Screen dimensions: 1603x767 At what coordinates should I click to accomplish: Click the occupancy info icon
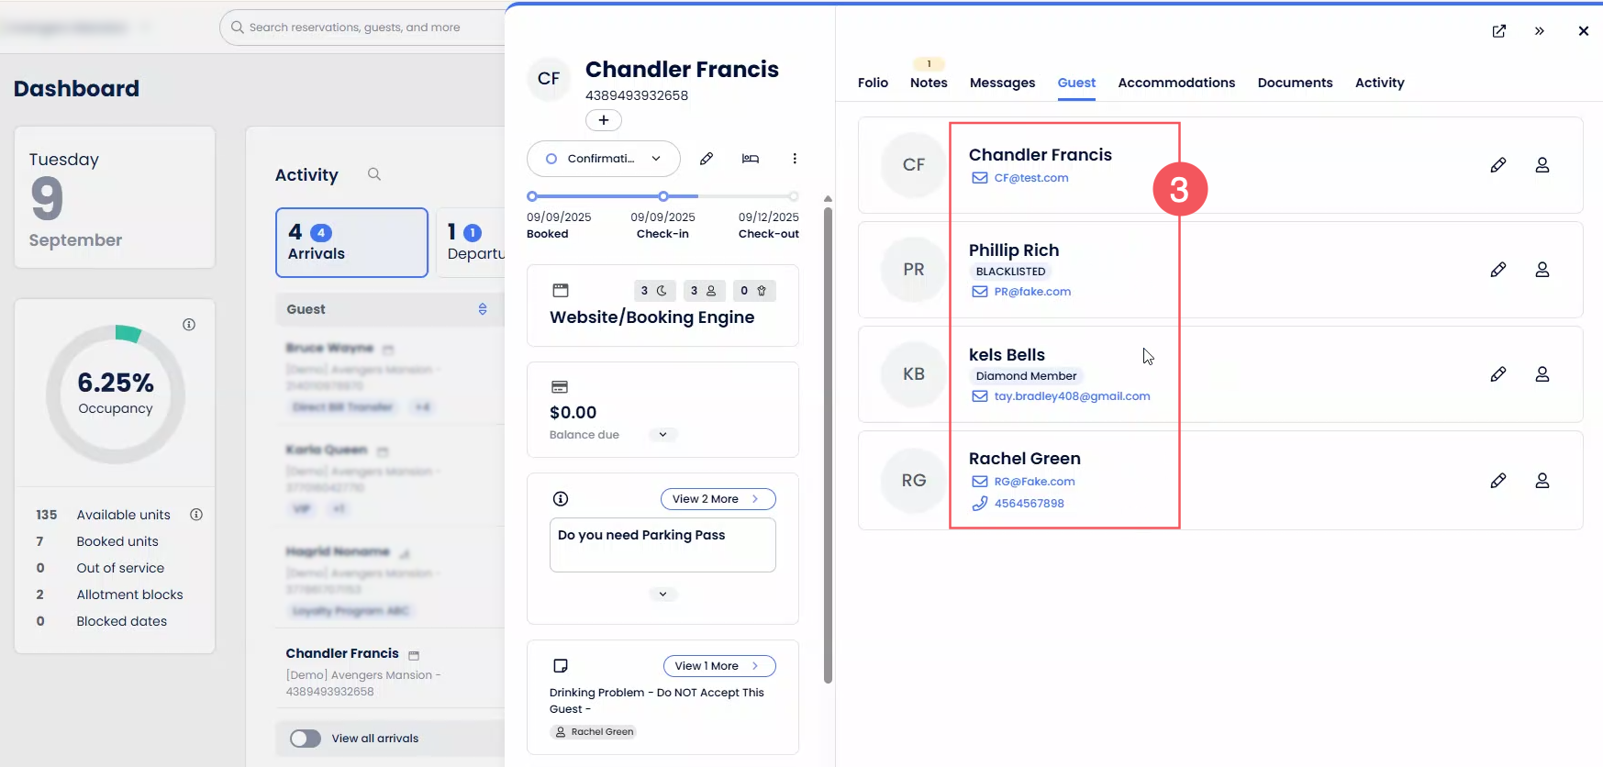(189, 325)
